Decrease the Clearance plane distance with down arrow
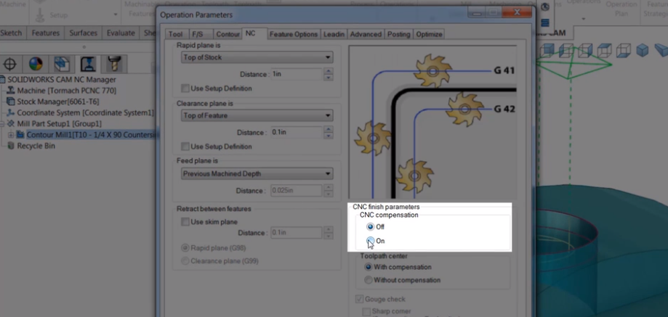The width and height of the screenshot is (668, 317). [328, 136]
